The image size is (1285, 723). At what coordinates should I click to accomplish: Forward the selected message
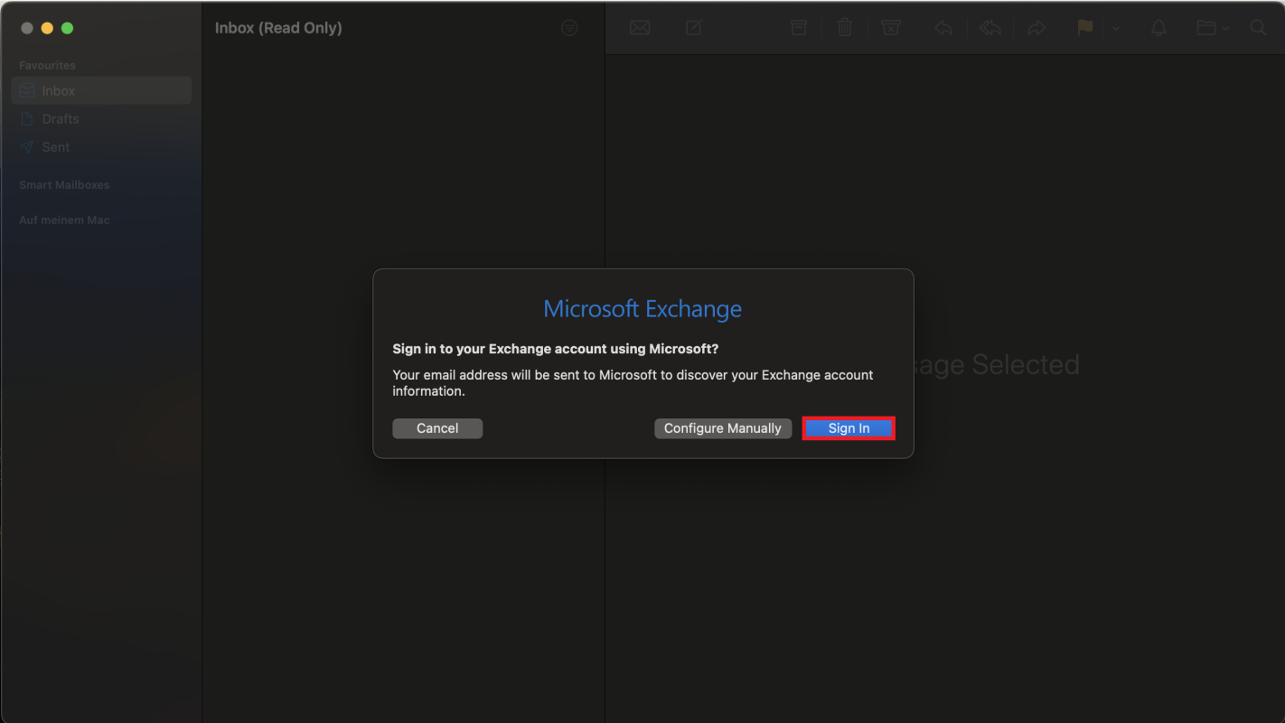pyautogui.click(x=1036, y=28)
